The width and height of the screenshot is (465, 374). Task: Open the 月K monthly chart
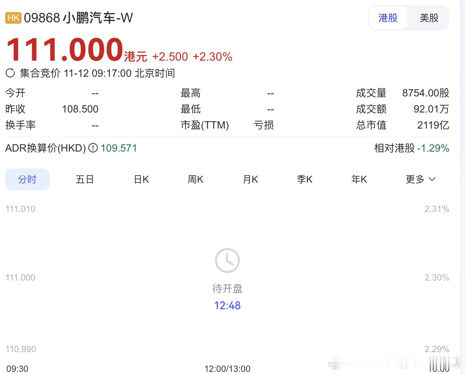(250, 179)
